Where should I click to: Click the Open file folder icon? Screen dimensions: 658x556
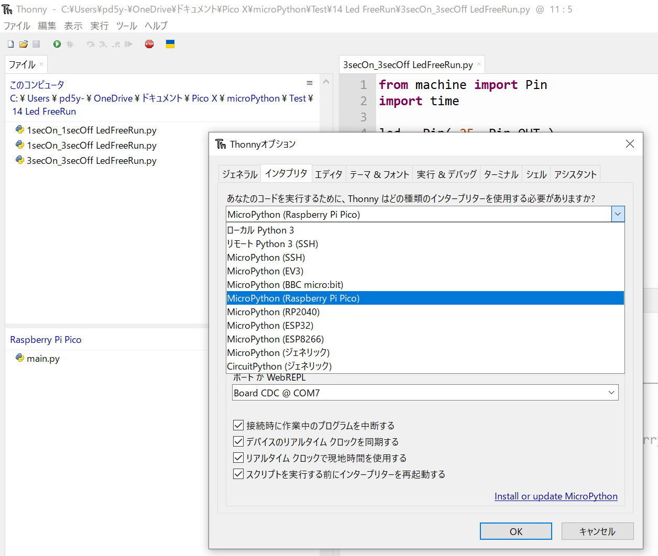coord(24,45)
